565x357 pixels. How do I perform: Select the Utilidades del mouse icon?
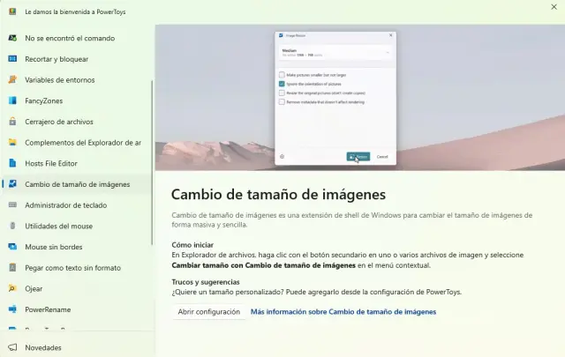[12, 227]
